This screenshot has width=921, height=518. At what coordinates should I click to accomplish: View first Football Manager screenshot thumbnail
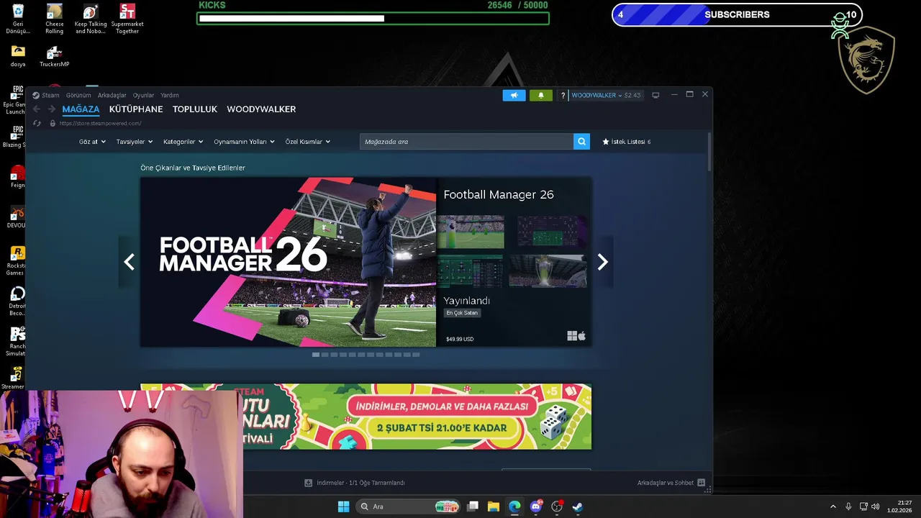click(x=471, y=232)
